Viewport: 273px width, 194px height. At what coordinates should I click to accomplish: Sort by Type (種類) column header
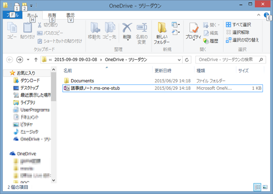click(x=201, y=71)
